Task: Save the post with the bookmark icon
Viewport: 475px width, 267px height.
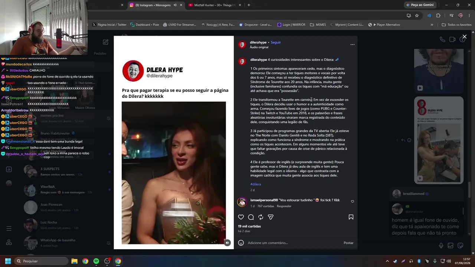Action: [351, 217]
